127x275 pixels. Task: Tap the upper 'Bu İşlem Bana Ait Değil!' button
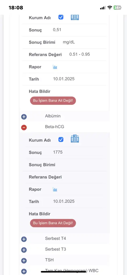53,101
